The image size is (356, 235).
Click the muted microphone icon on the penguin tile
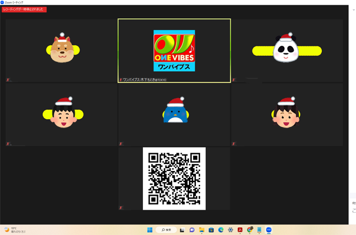tap(121, 144)
